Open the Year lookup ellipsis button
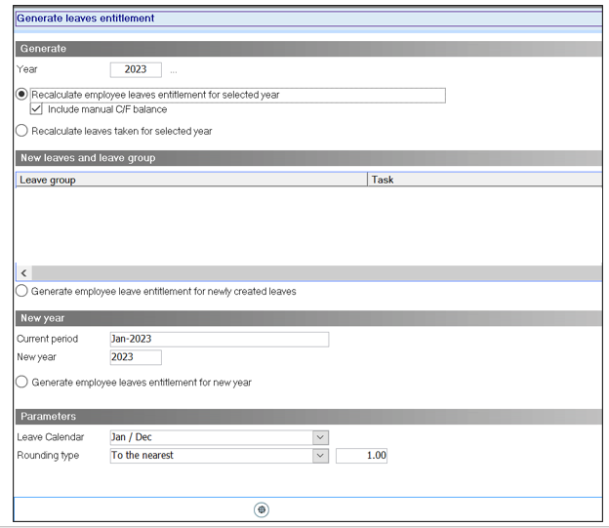The width and height of the screenshot is (609, 528). [x=174, y=70]
